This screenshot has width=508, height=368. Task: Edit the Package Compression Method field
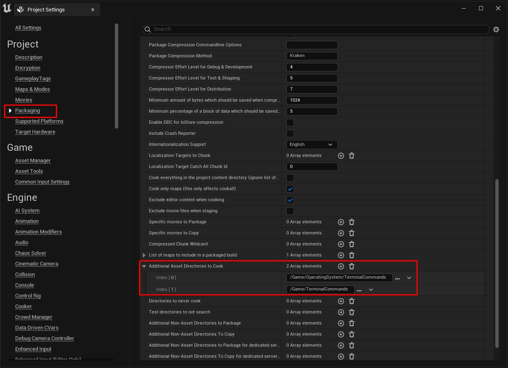[312, 56]
